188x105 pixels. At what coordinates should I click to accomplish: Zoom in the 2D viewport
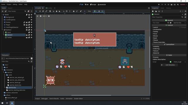(x=49, y=16)
